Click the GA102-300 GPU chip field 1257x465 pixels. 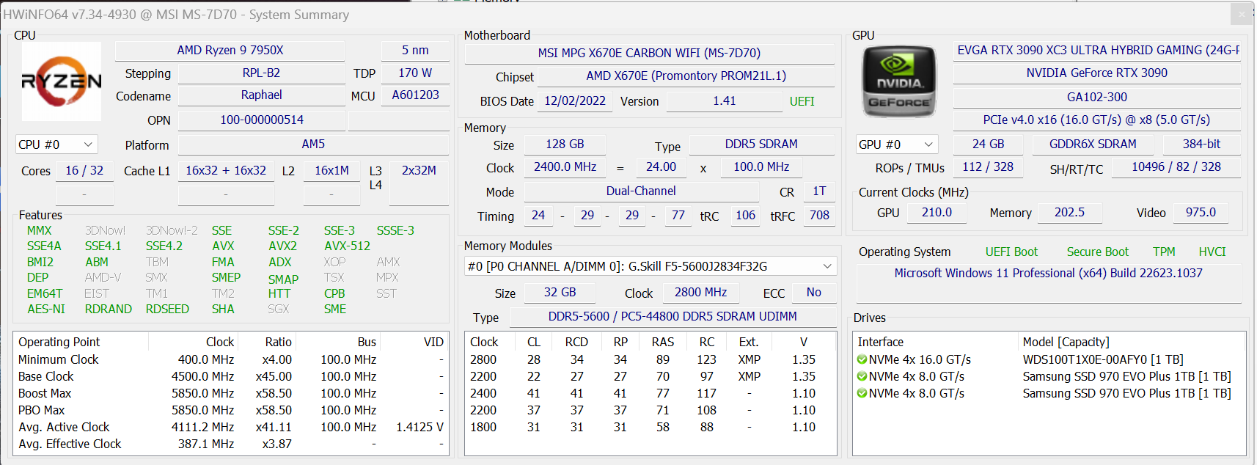click(1097, 98)
